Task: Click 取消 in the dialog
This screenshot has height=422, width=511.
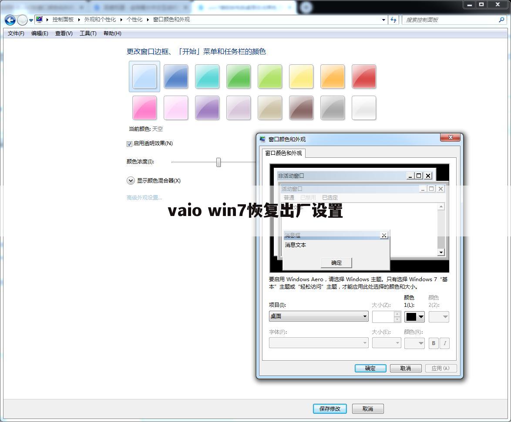Action: click(x=406, y=368)
